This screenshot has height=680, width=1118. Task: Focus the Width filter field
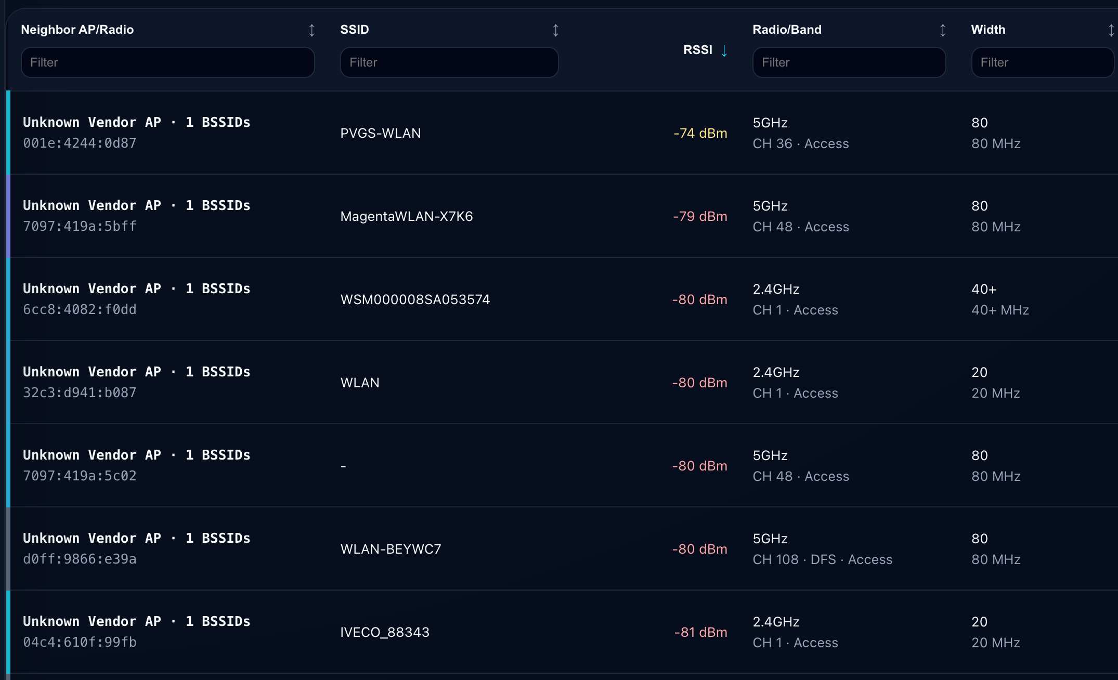click(1043, 62)
